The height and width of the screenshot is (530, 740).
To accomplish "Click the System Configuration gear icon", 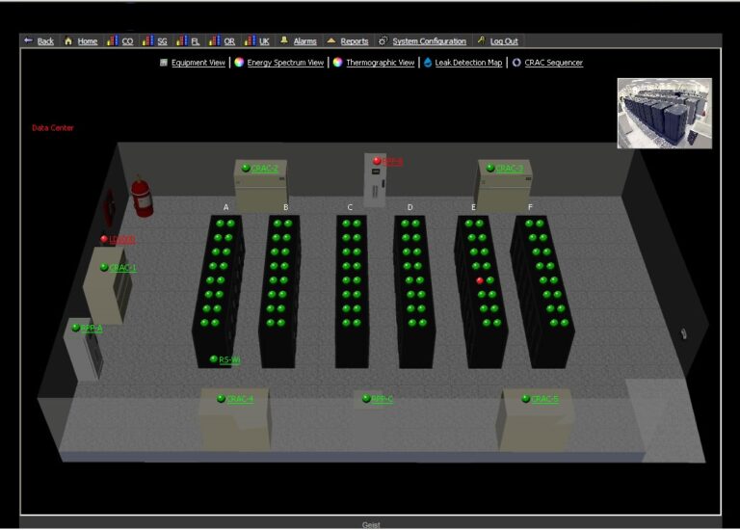I will point(383,41).
